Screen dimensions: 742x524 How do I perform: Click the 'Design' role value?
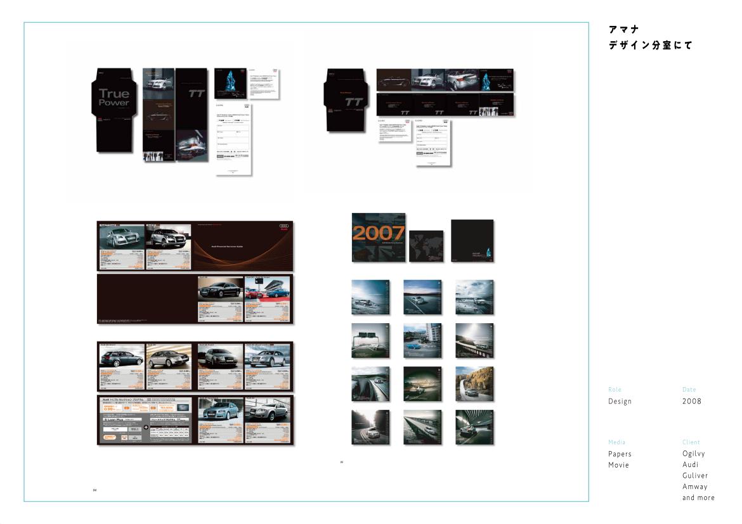620,402
